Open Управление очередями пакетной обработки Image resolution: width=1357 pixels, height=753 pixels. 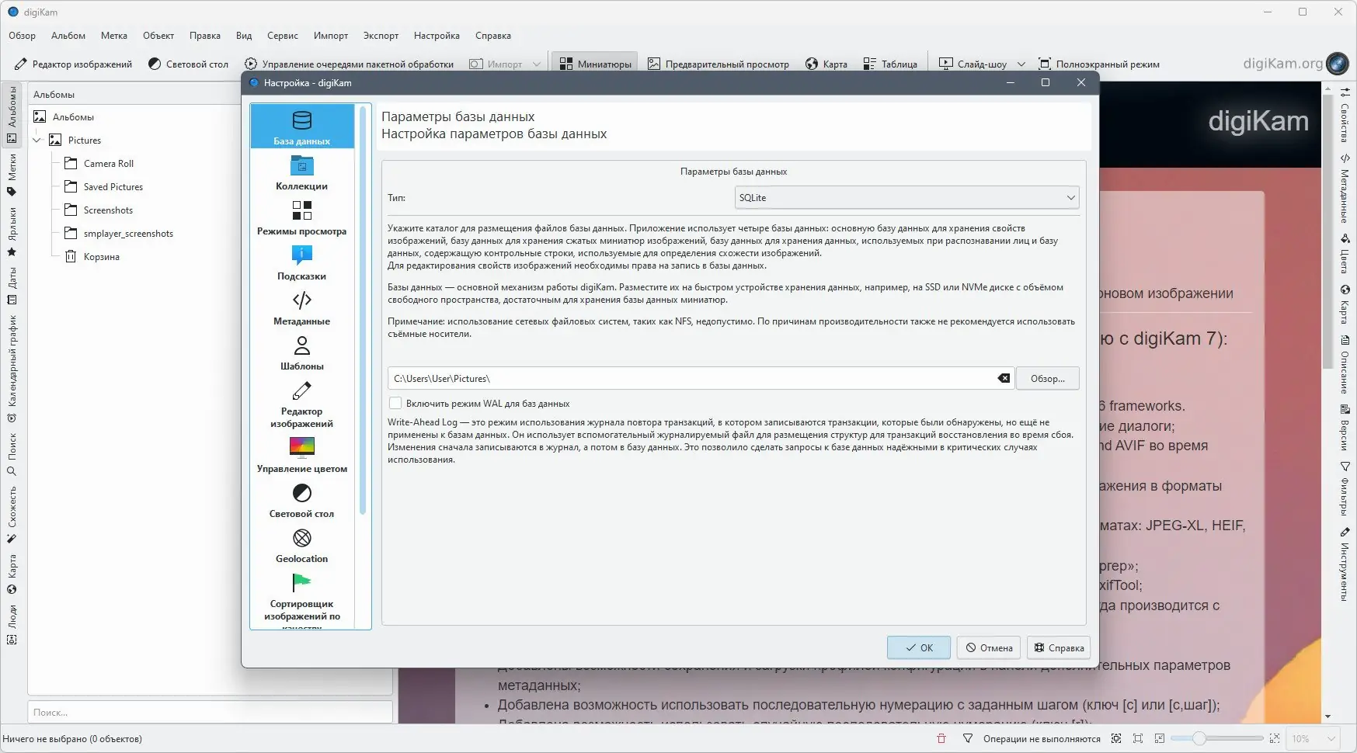pyautogui.click(x=349, y=64)
